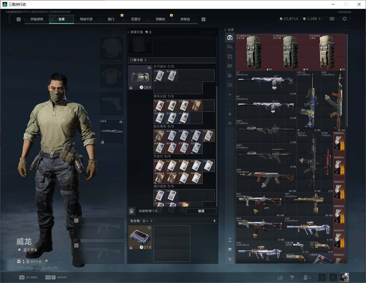Open the friends list icon
This screenshot has width=366, height=283.
tap(307, 277)
